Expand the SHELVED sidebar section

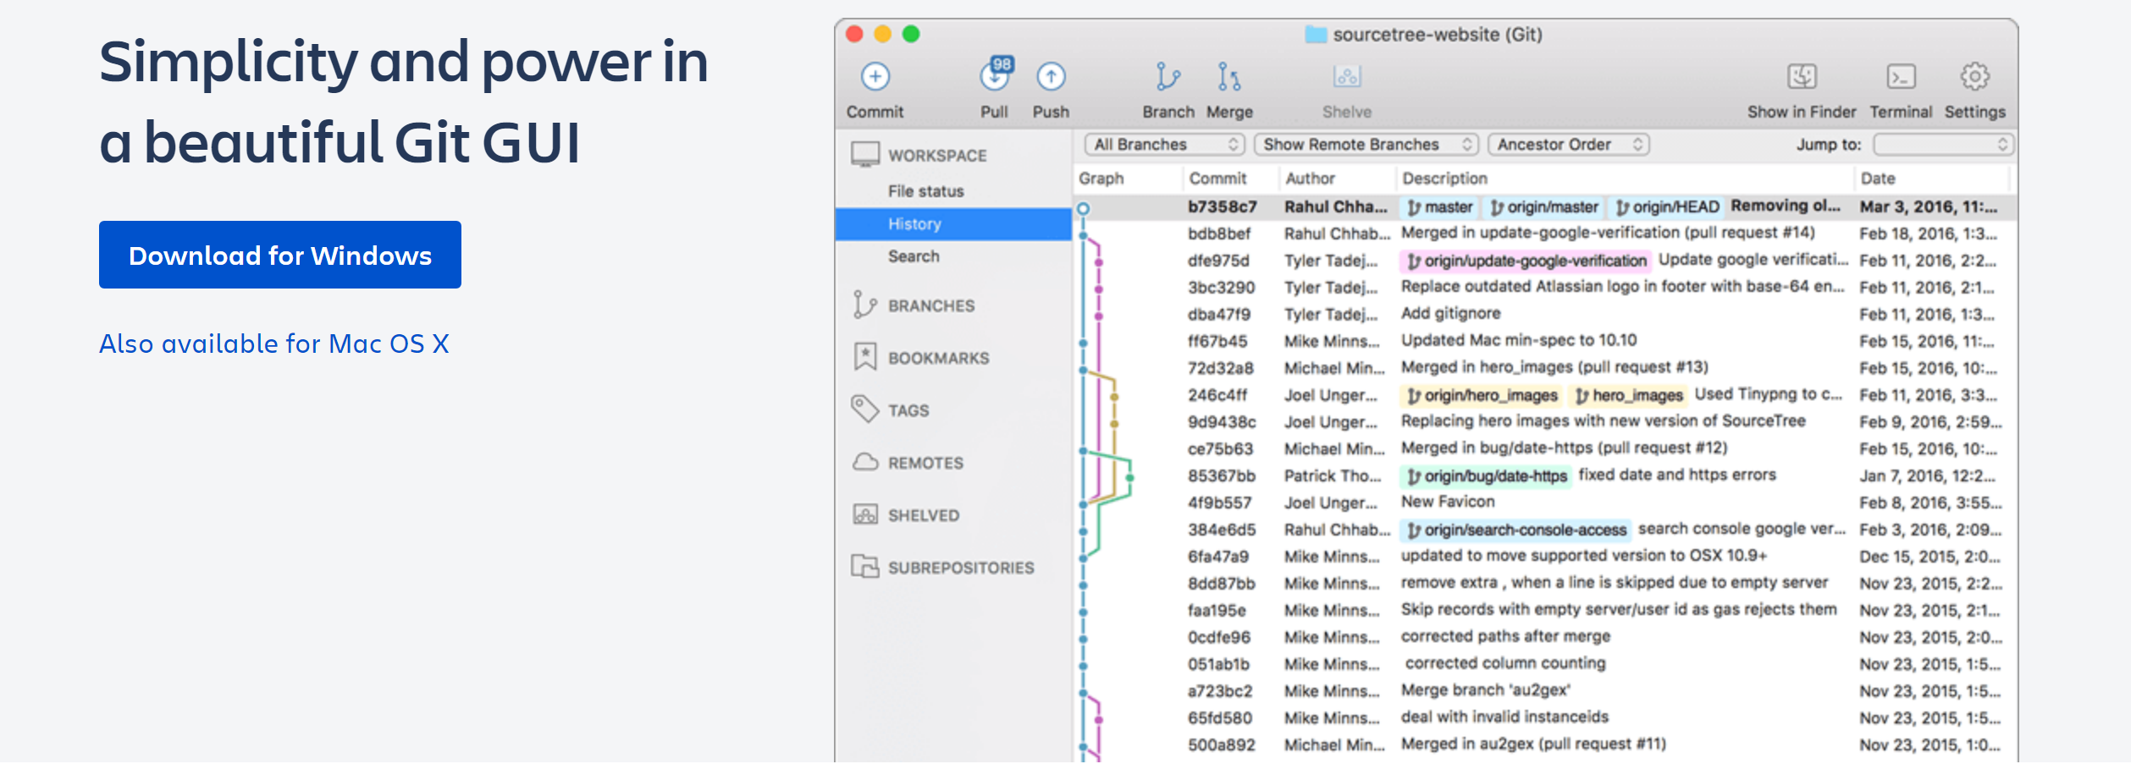coord(924,515)
